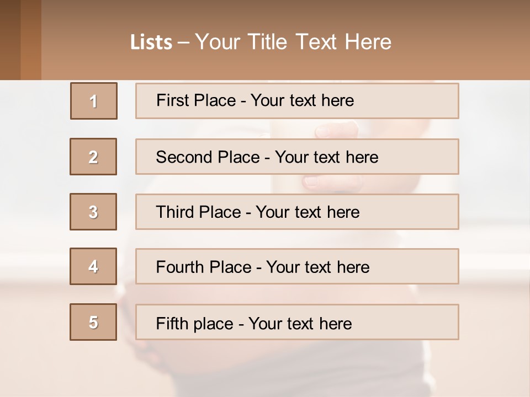Select the lighter brown stripe beside dark stripe
The height and width of the screenshot is (397, 530).
tap(31, 40)
